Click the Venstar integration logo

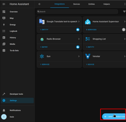click(x=88, y=56)
